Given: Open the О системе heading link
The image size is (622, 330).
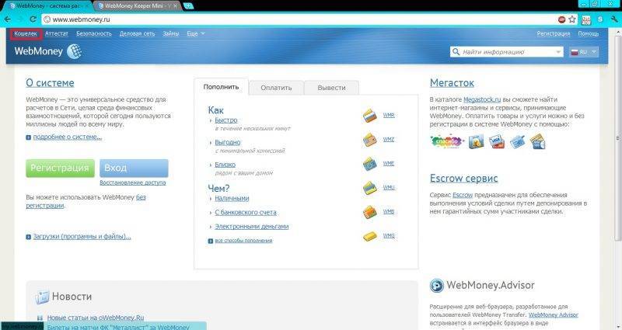Looking at the screenshot, I should pos(50,83).
